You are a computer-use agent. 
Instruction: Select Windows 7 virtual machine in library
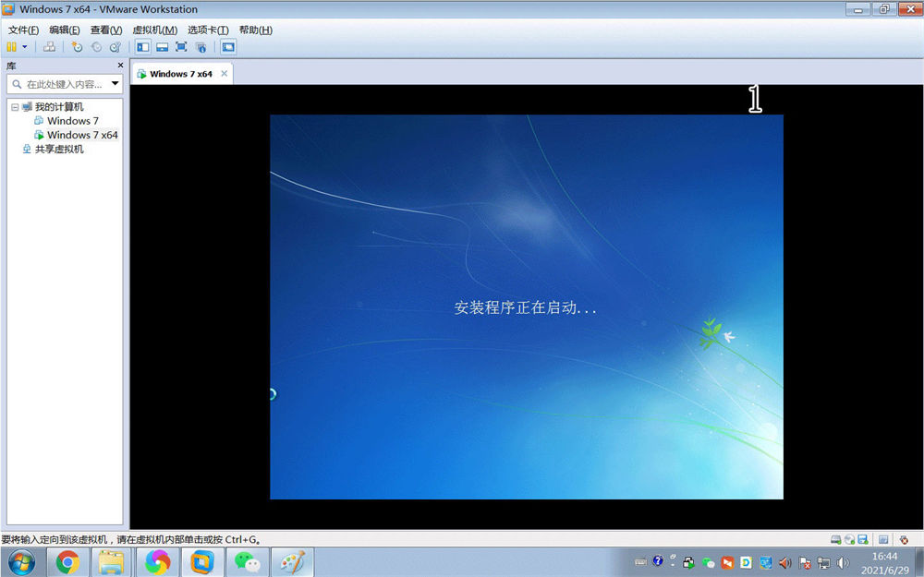point(72,121)
